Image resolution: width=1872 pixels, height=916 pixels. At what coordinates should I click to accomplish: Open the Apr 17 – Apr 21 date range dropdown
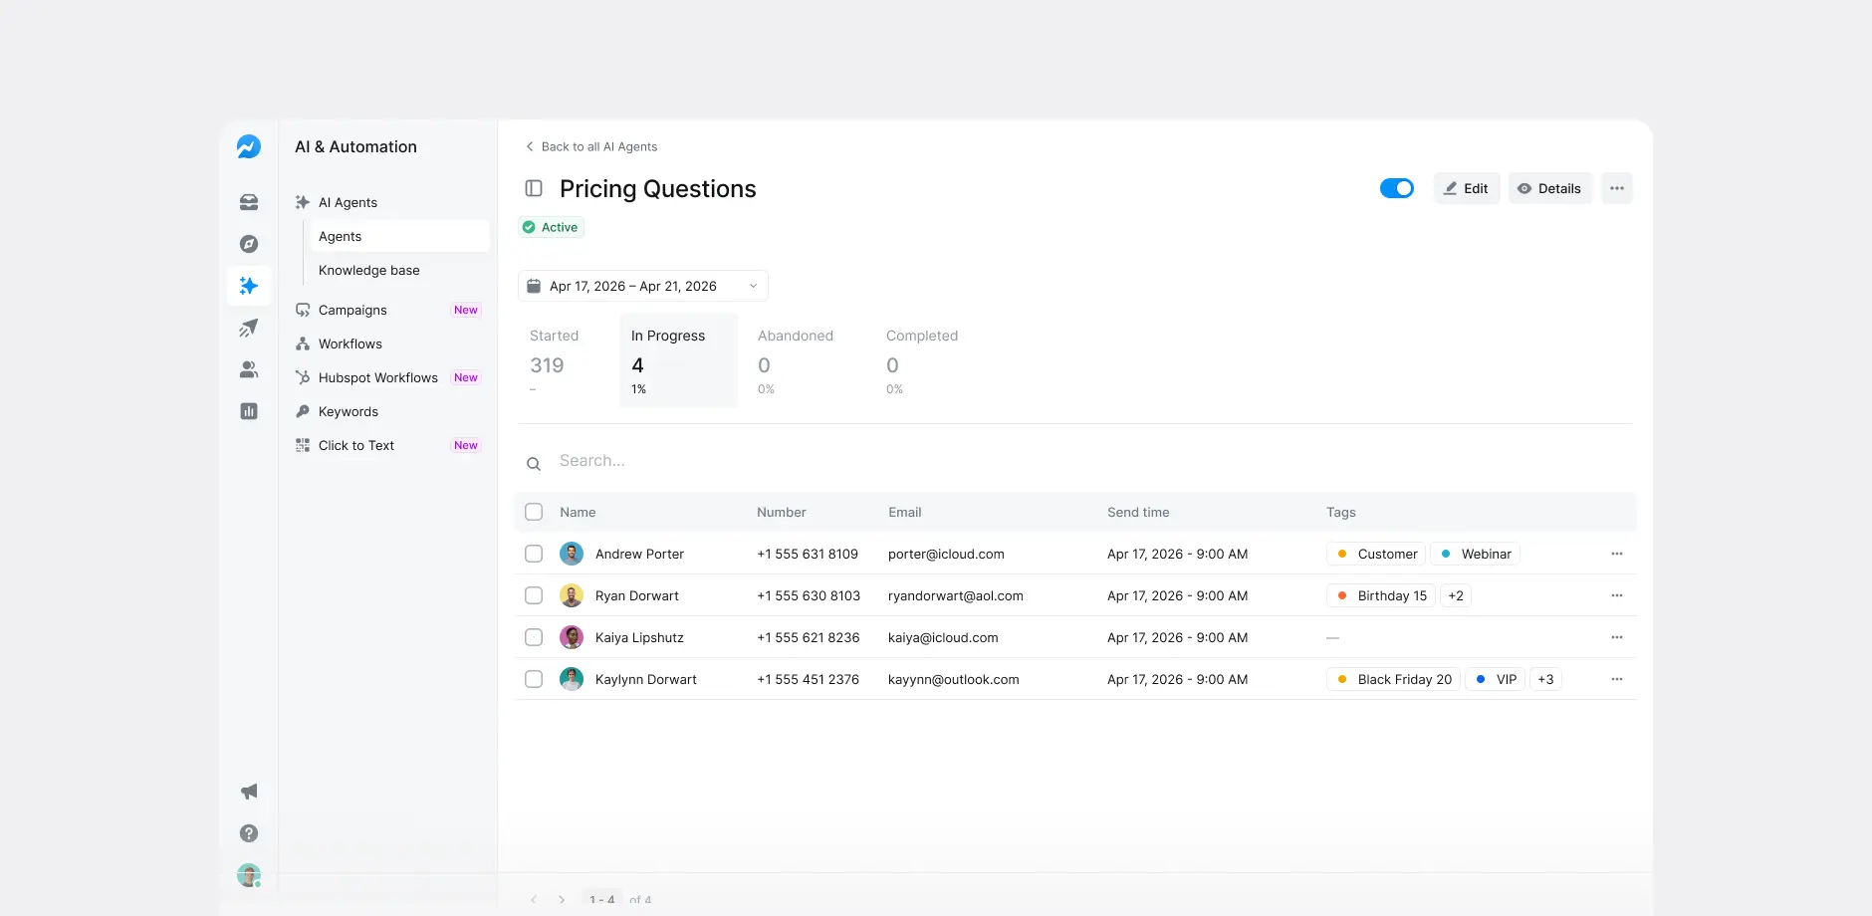pos(643,286)
